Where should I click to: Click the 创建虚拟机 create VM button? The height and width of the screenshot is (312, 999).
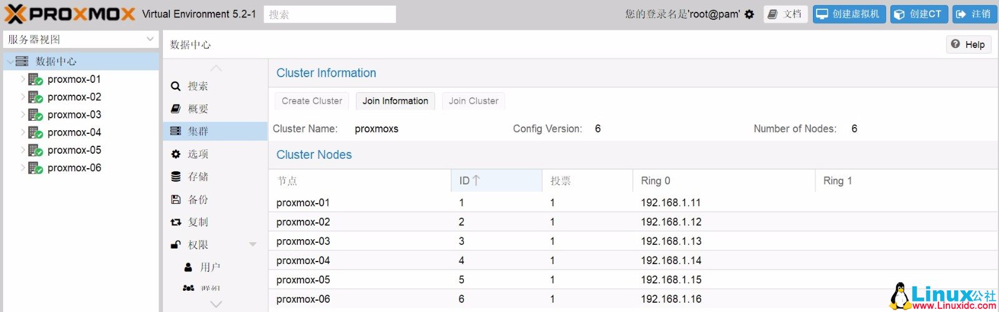coord(849,14)
